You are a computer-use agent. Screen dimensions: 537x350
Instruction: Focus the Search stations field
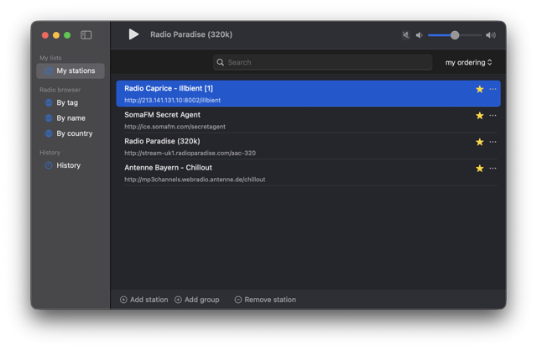[x=322, y=62]
